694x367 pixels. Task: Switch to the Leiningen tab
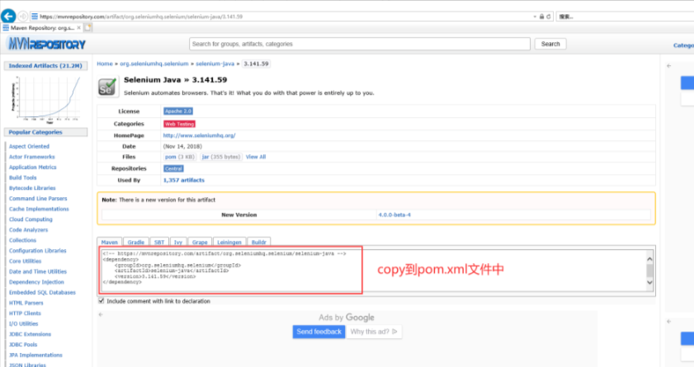click(229, 242)
